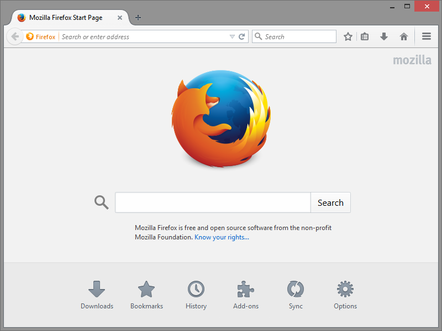Open the Firefox hamburger menu

click(426, 36)
